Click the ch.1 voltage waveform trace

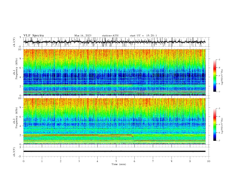point(114,42)
